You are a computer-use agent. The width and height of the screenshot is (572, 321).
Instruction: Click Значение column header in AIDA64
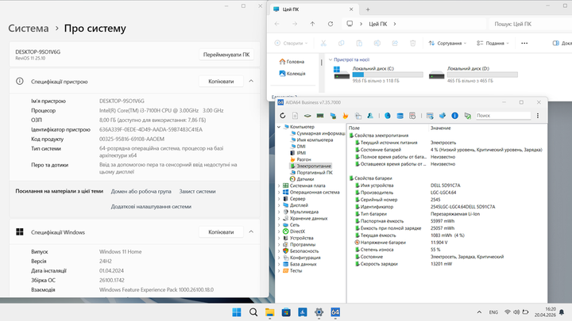[441, 128]
